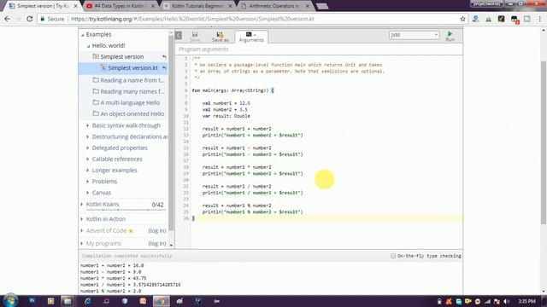Click the Kotlin Koans progress bar
547x307 pixels.
(125, 210)
